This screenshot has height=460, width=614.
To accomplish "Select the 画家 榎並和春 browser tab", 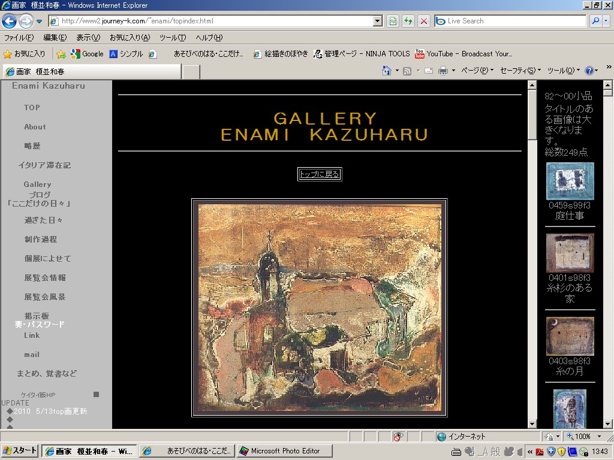I will [x=92, y=72].
